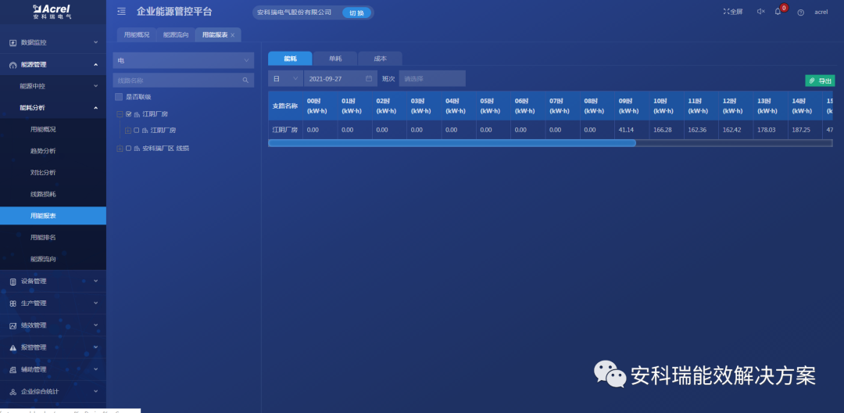Click building icon of 安科瑞厂区 线损 node
This screenshot has width=844, height=413.
pyautogui.click(x=138, y=148)
